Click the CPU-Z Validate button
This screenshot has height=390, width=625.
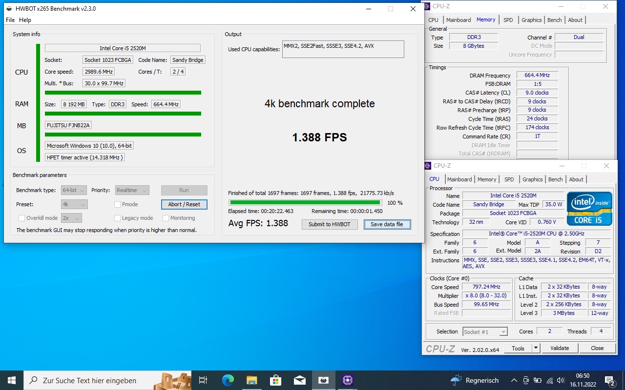(x=560, y=348)
